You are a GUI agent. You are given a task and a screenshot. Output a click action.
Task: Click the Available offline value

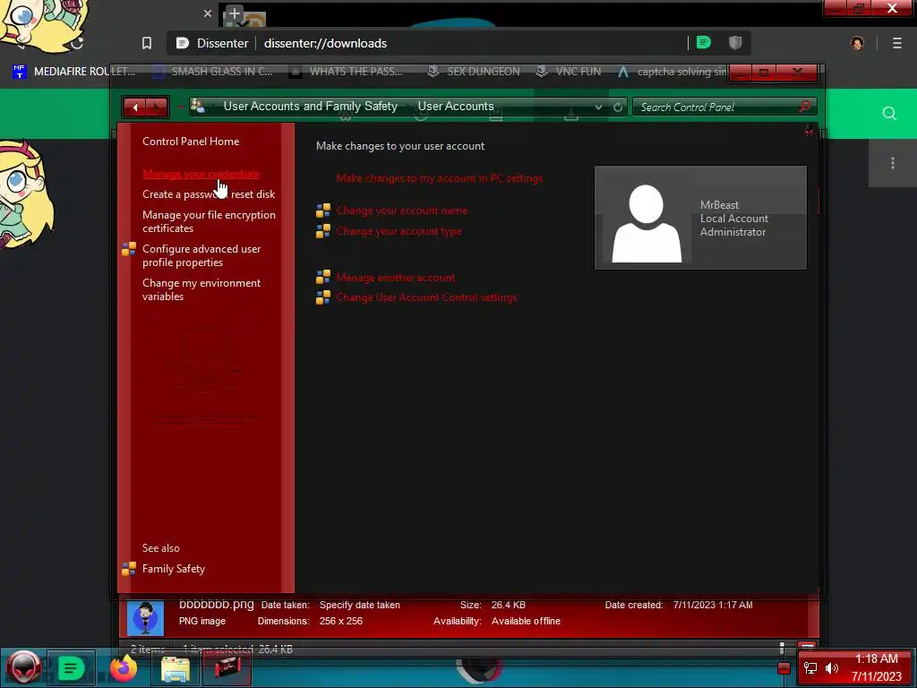coord(526,622)
